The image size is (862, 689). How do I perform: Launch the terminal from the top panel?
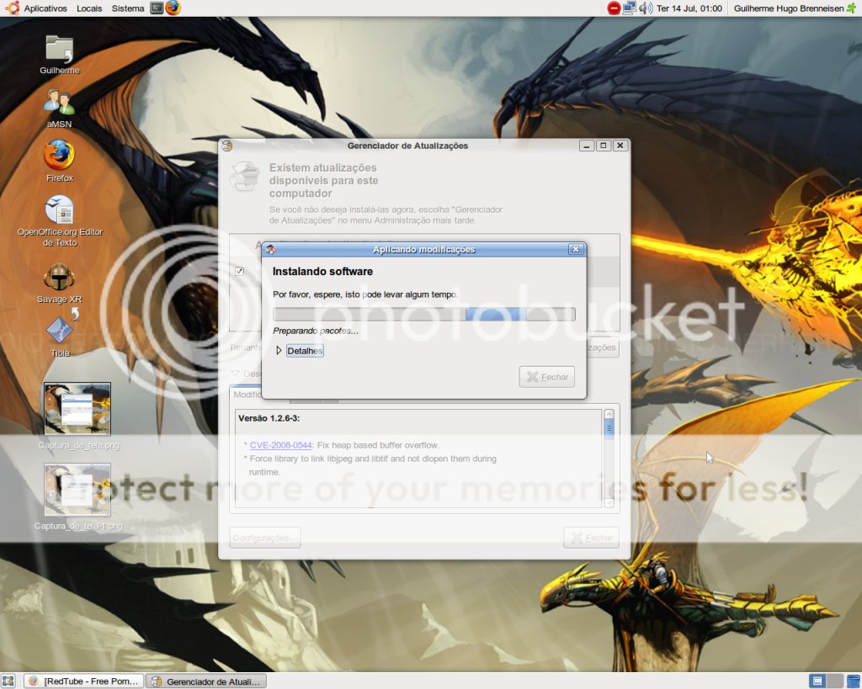pos(157,8)
